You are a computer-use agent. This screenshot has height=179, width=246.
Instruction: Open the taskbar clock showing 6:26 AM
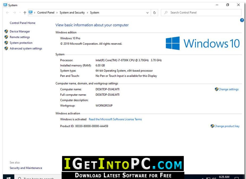click(x=224, y=177)
